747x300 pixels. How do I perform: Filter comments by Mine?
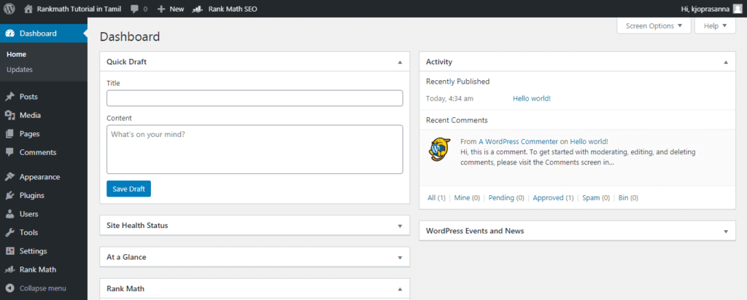point(462,198)
